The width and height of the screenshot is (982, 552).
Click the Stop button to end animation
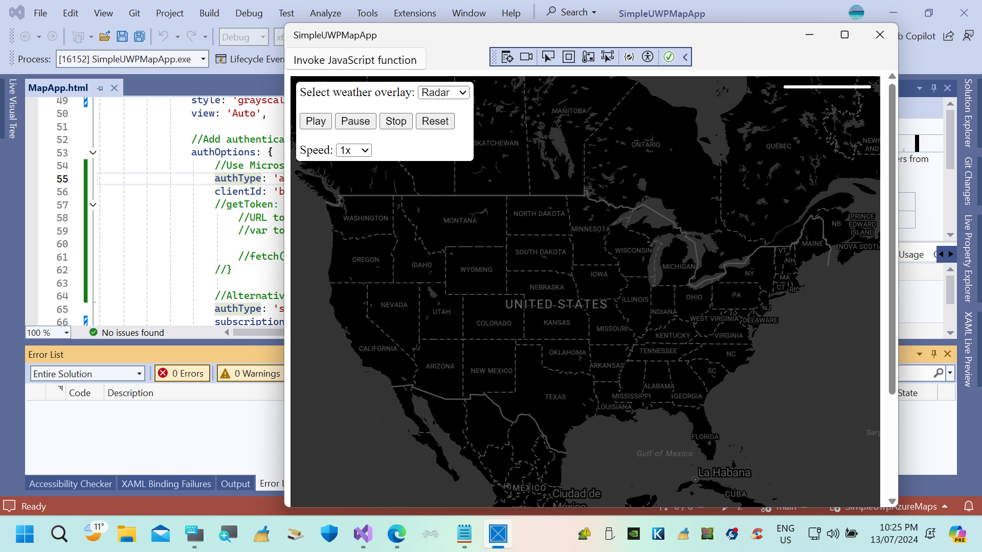point(396,121)
